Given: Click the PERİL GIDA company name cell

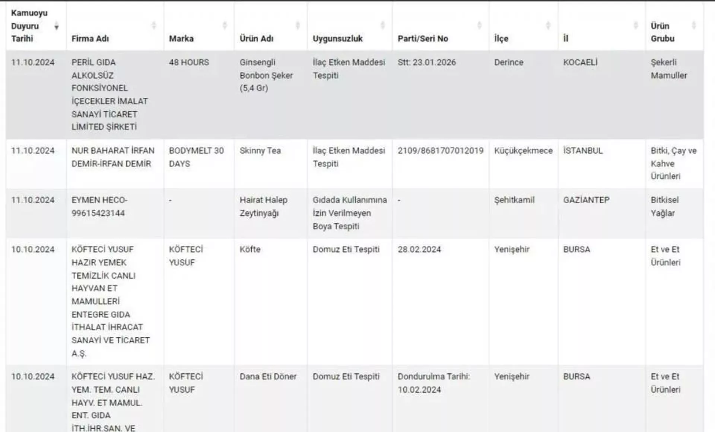Looking at the screenshot, I should pyautogui.click(x=109, y=95).
